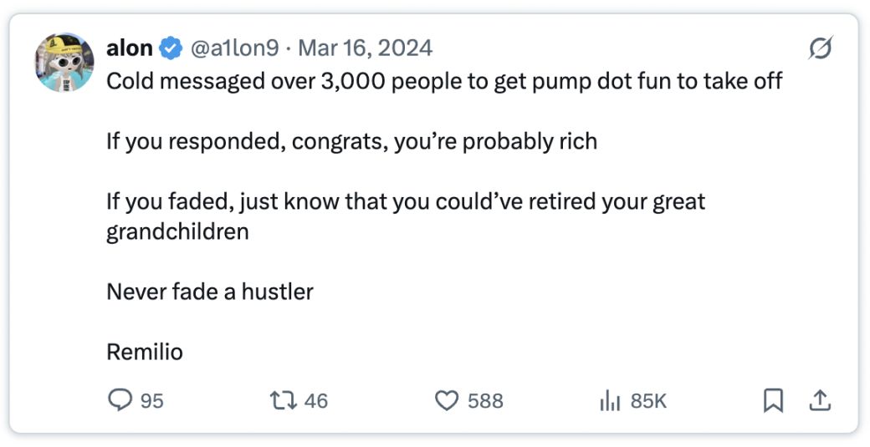Open alon's profile picture avatar
870x447 pixels.
(64, 63)
